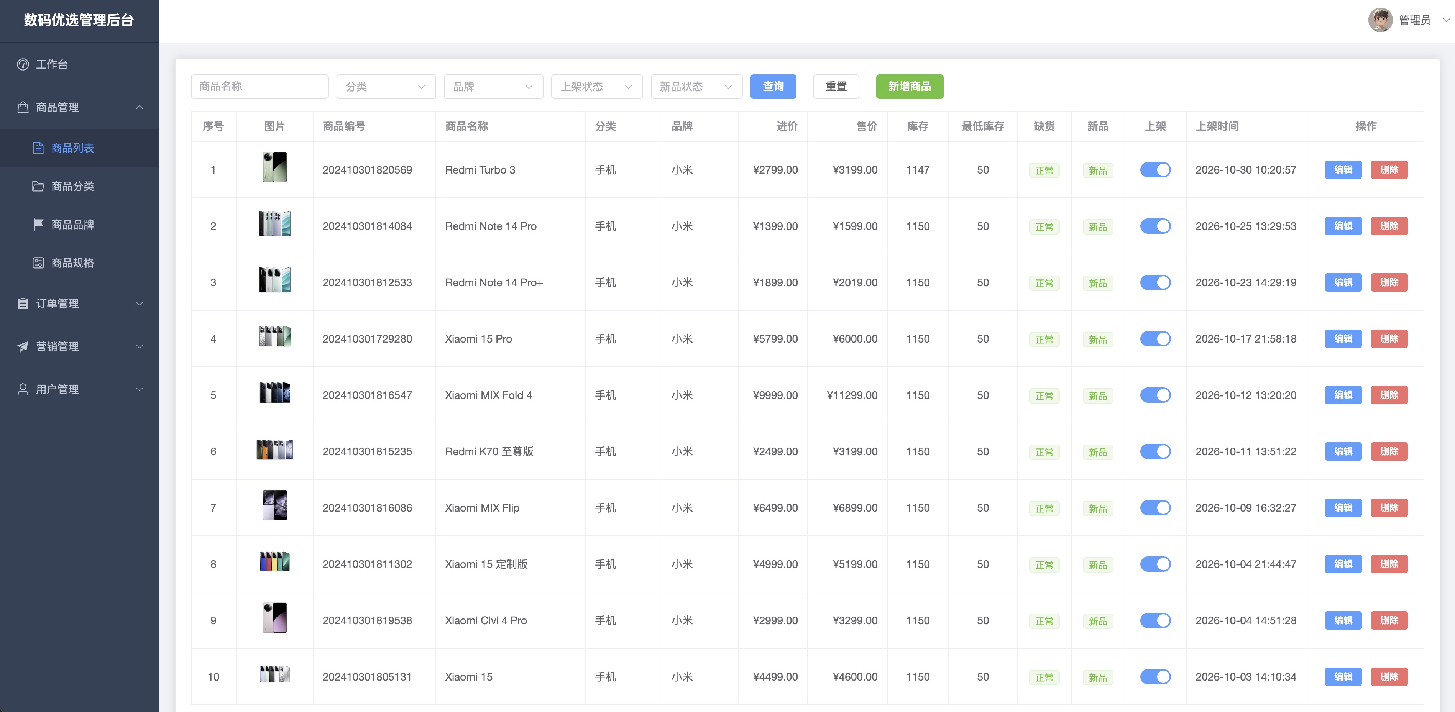This screenshot has width=1455, height=712.
Task: Open the 管理员 account dropdown arrow
Action: 1446,20
